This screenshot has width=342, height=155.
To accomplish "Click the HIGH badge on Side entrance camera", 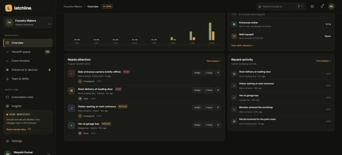I will tap(126, 72).
